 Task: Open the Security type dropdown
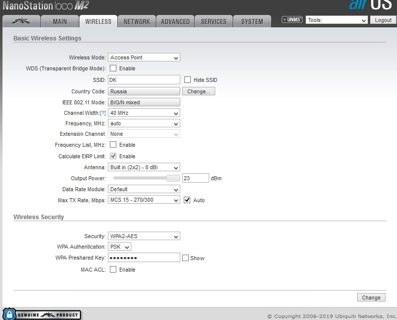(x=144, y=236)
